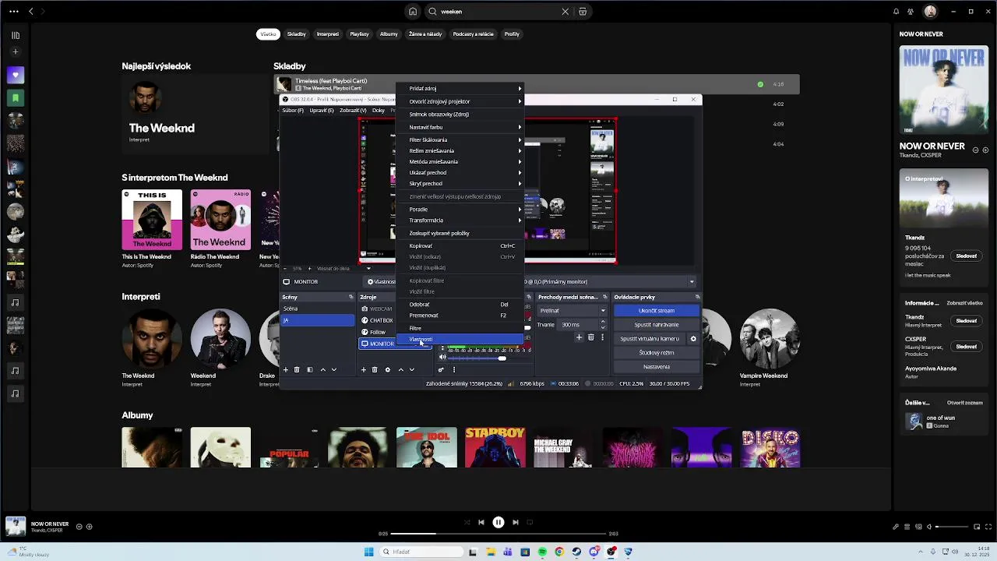Select Snímok obrazovky (Zdroj) menu item

coord(460,115)
